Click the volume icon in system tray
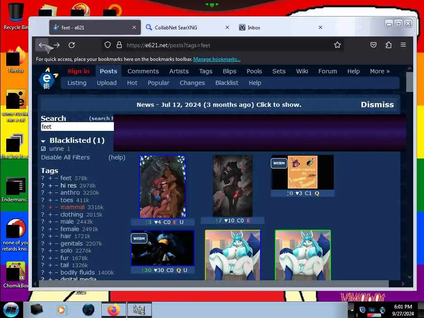The image size is (424, 318). click(x=382, y=310)
